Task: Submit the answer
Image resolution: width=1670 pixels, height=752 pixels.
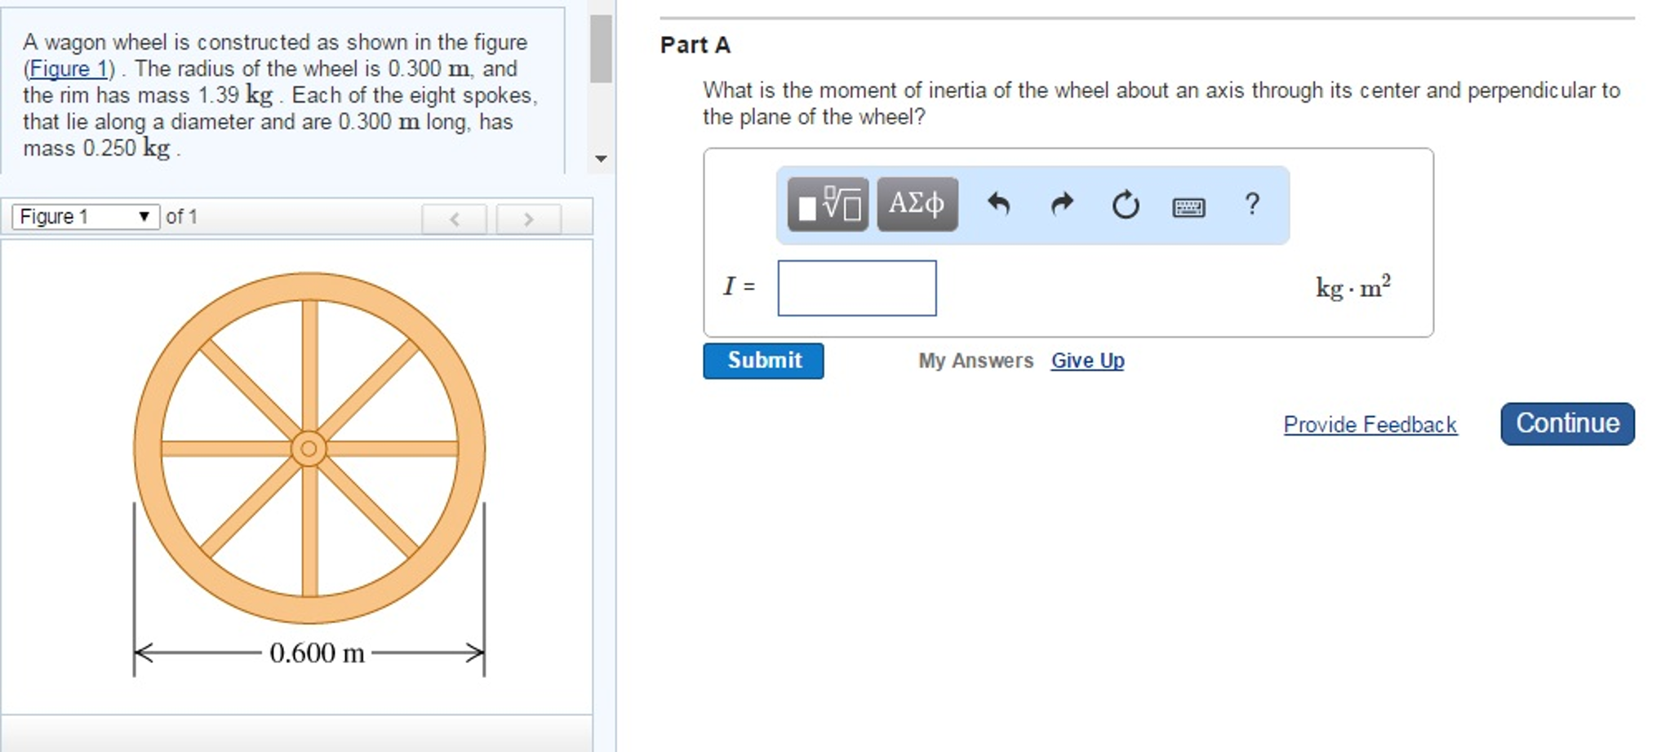Action: pos(763,361)
